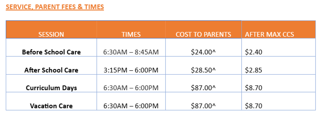Image resolution: width=326 pixels, height=115 pixels.
Task: Select the Vacation Care $8.70 value
Action: [x=253, y=106]
